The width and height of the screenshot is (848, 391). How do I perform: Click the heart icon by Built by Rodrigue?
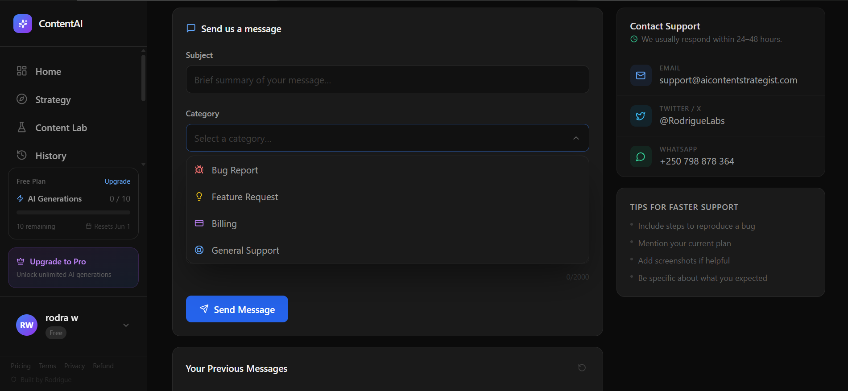point(14,379)
